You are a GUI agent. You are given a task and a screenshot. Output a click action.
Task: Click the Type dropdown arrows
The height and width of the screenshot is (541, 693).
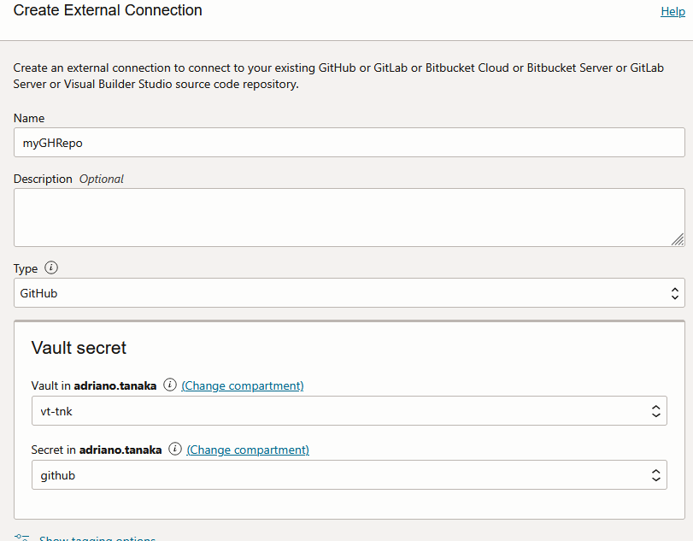point(675,293)
